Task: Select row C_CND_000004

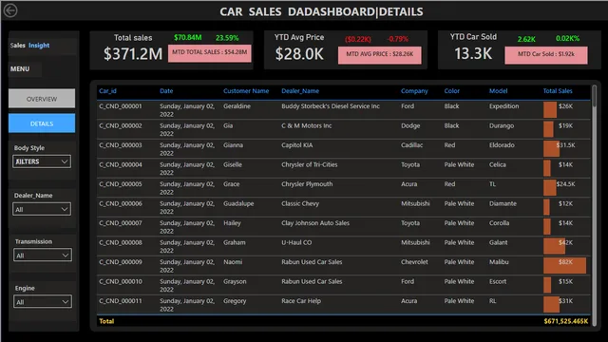Action: pyautogui.click(x=344, y=168)
